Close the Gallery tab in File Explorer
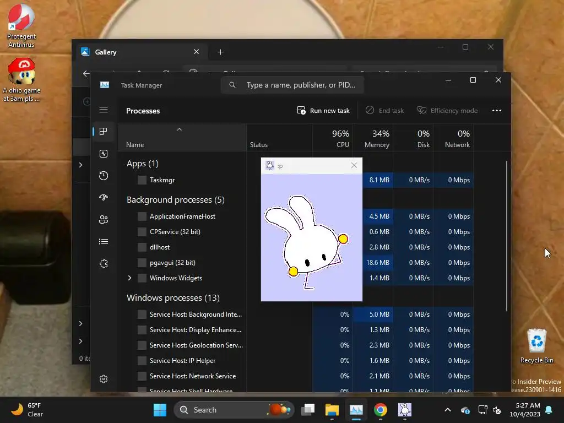Viewport: 564px width, 423px height. [x=197, y=52]
